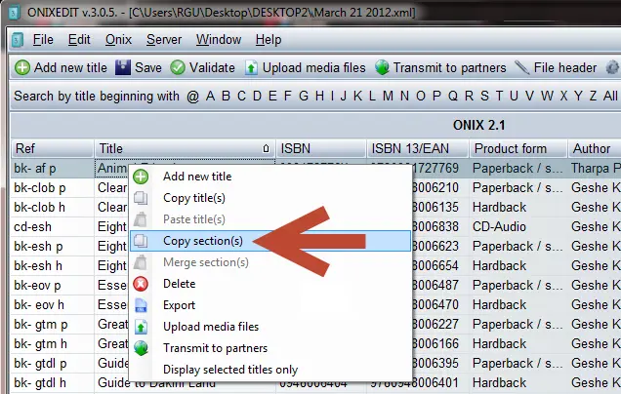The height and width of the screenshot is (394, 621).
Task: Filter titles beginning with letter A
Action: (x=210, y=97)
